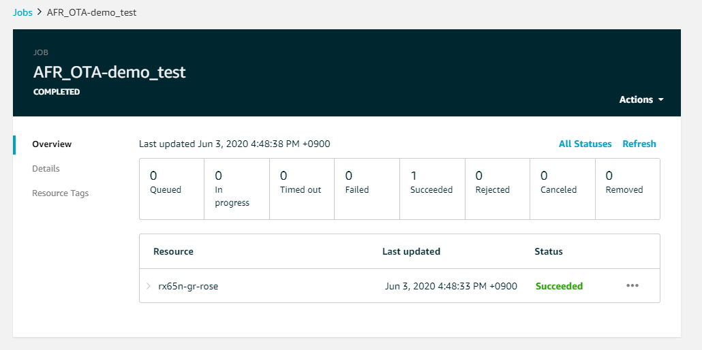The height and width of the screenshot is (350, 702).
Task: Click the Timed out status tile
Action: pyautogui.click(x=302, y=189)
